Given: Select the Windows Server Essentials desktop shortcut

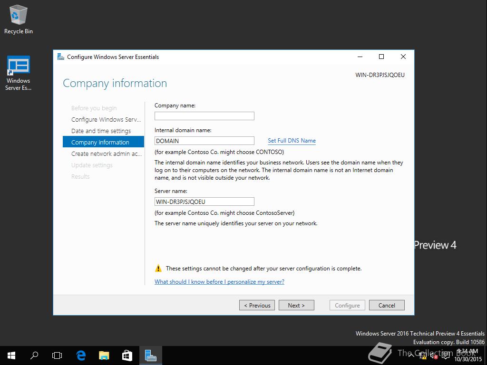Looking at the screenshot, I should point(19,73).
